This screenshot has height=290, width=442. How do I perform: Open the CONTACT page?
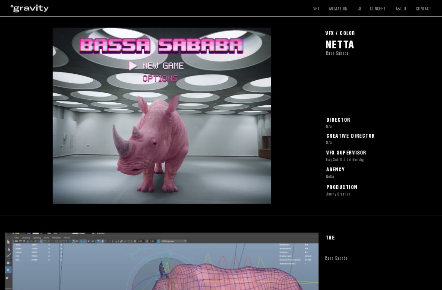pyautogui.click(x=423, y=9)
